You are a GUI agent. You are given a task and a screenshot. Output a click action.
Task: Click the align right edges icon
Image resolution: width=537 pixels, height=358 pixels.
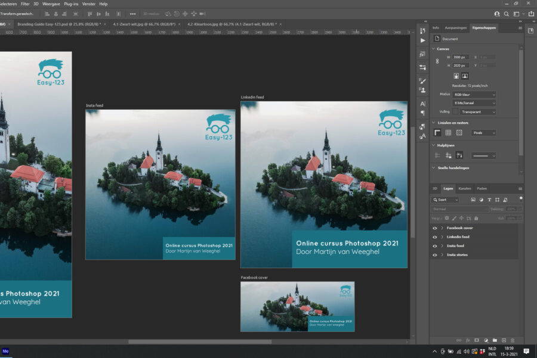(64, 14)
